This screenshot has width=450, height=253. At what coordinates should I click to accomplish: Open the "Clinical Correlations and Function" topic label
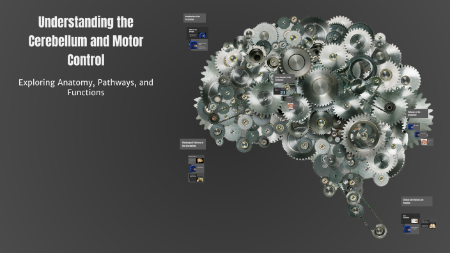click(x=417, y=201)
